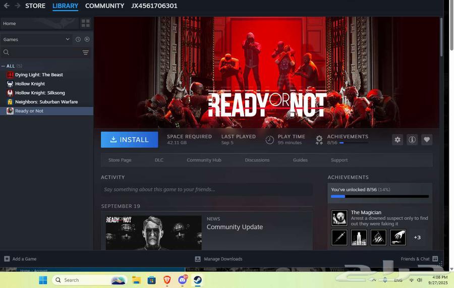Click the recent activity clock icon

coord(78,39)
